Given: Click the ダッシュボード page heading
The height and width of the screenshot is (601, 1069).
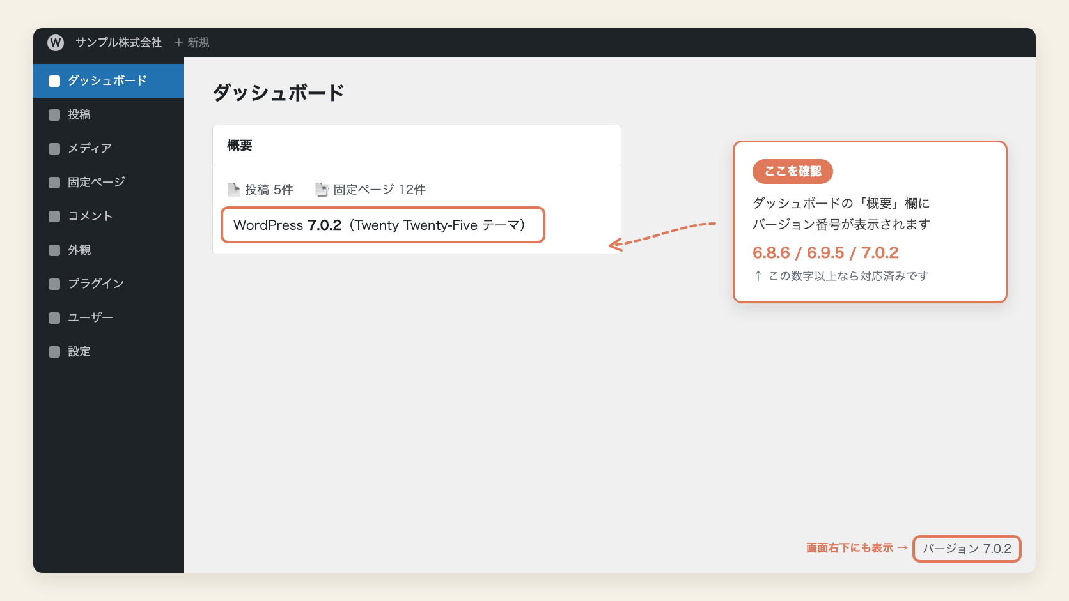Looking at the screenshot, I should coord(279,93).
